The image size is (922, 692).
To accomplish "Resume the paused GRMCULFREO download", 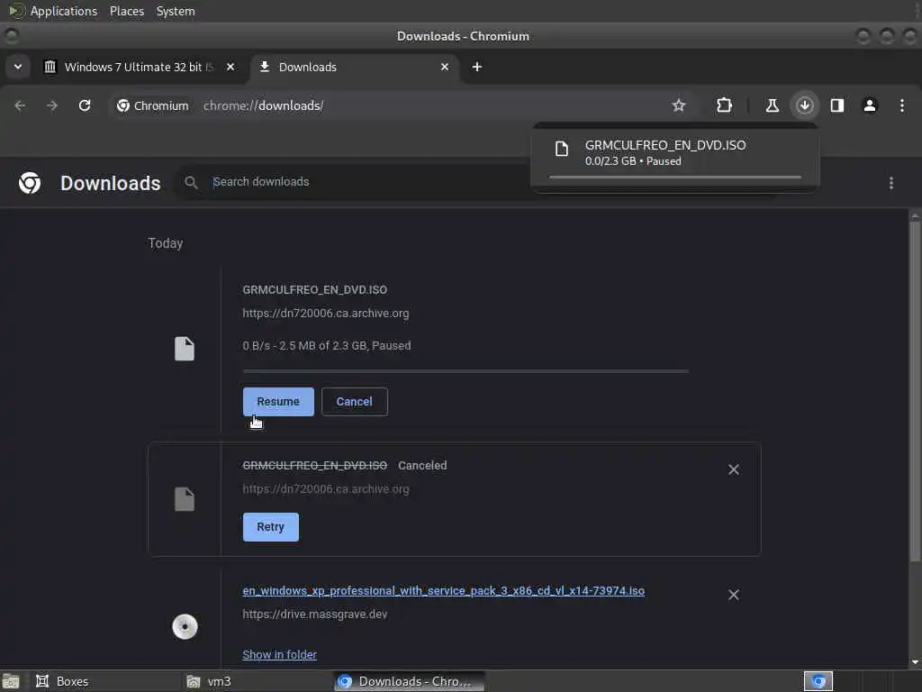I will (x=278, y=401).
